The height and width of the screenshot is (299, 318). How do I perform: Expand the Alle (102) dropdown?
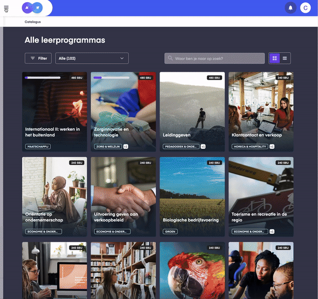pyautogui.click(x=92, y=58)
